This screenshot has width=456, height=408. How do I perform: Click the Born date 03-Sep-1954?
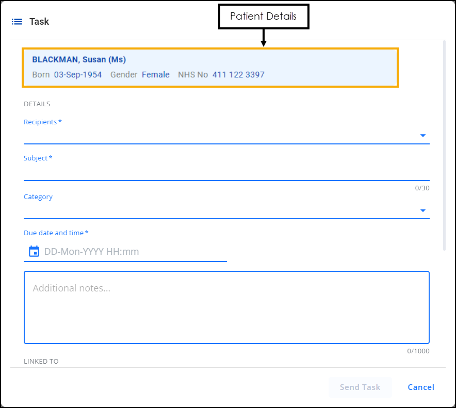tap(78, 75)
